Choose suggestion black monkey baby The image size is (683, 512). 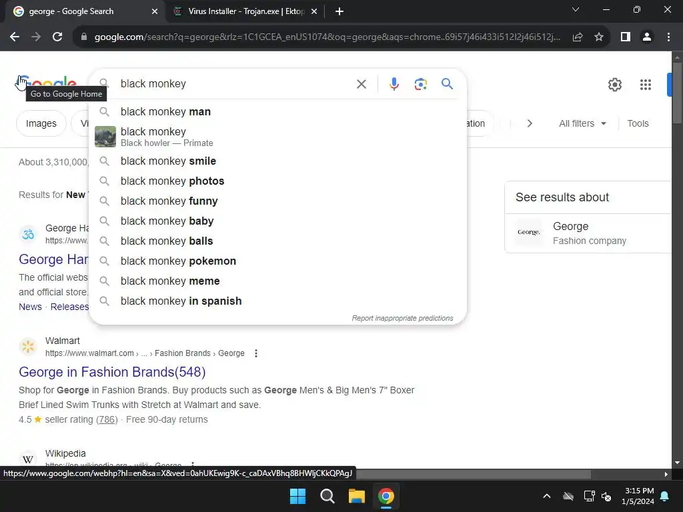277,221
